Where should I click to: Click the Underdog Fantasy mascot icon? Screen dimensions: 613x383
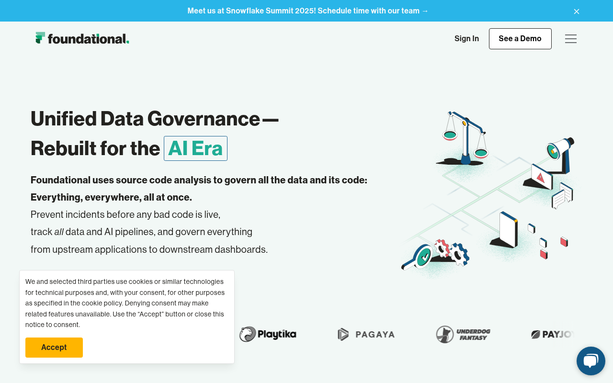coord(445,334)
